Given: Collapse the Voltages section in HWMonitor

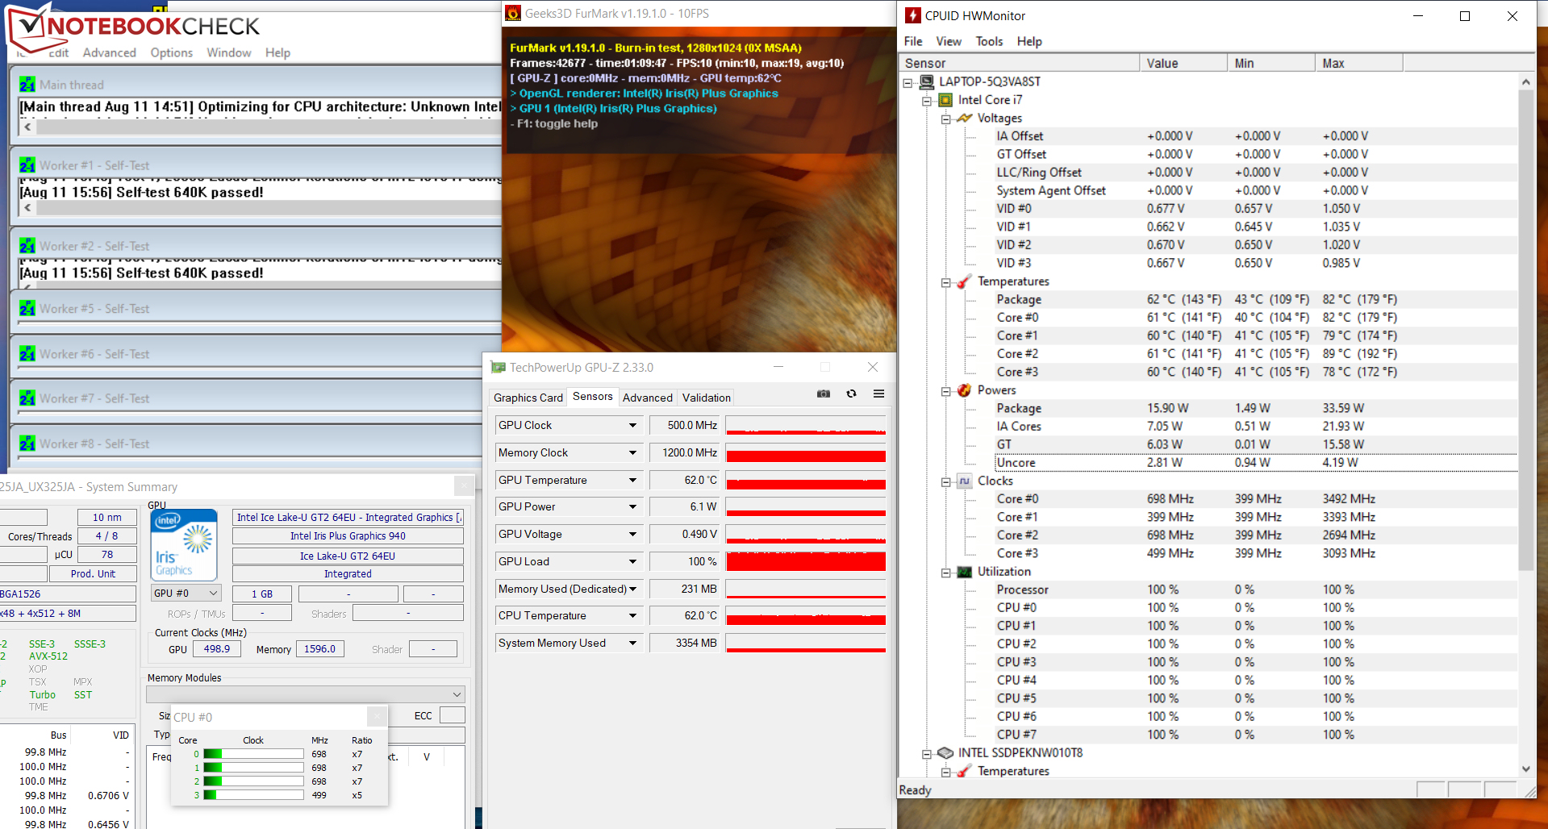Looking at the screenshot, I should 945,119.
